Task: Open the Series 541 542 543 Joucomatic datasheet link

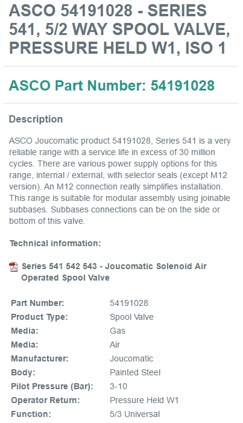Action: point(114,272)
